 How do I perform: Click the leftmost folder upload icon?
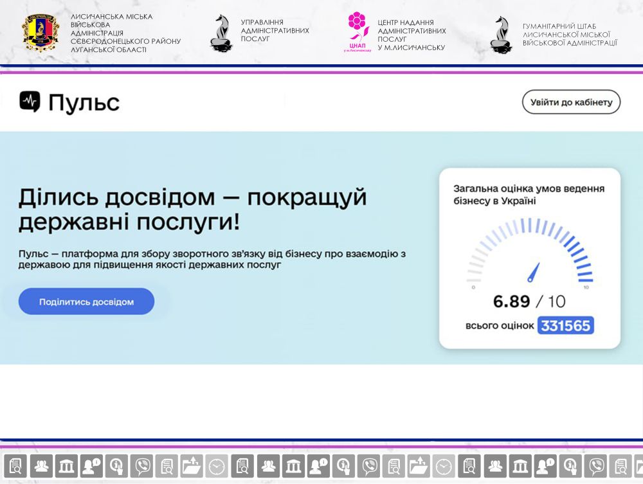click(x=192, y=465)
